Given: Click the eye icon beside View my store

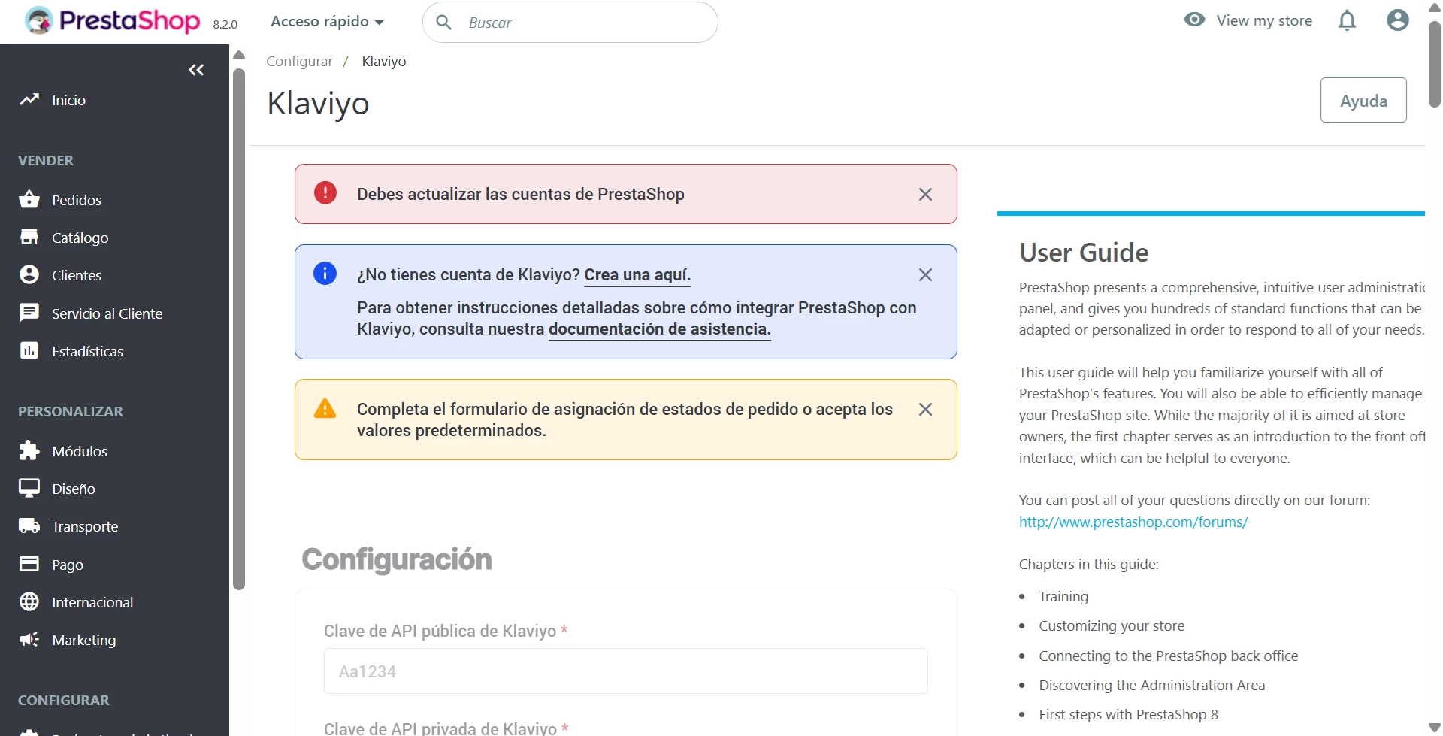Looking at the screenshot, I should pyautogui.click(x=1194, y=20).
